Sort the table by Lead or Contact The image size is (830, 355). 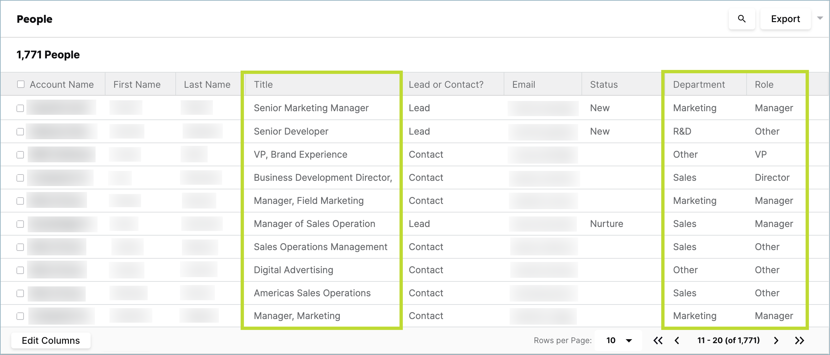(x=446, y=84)
